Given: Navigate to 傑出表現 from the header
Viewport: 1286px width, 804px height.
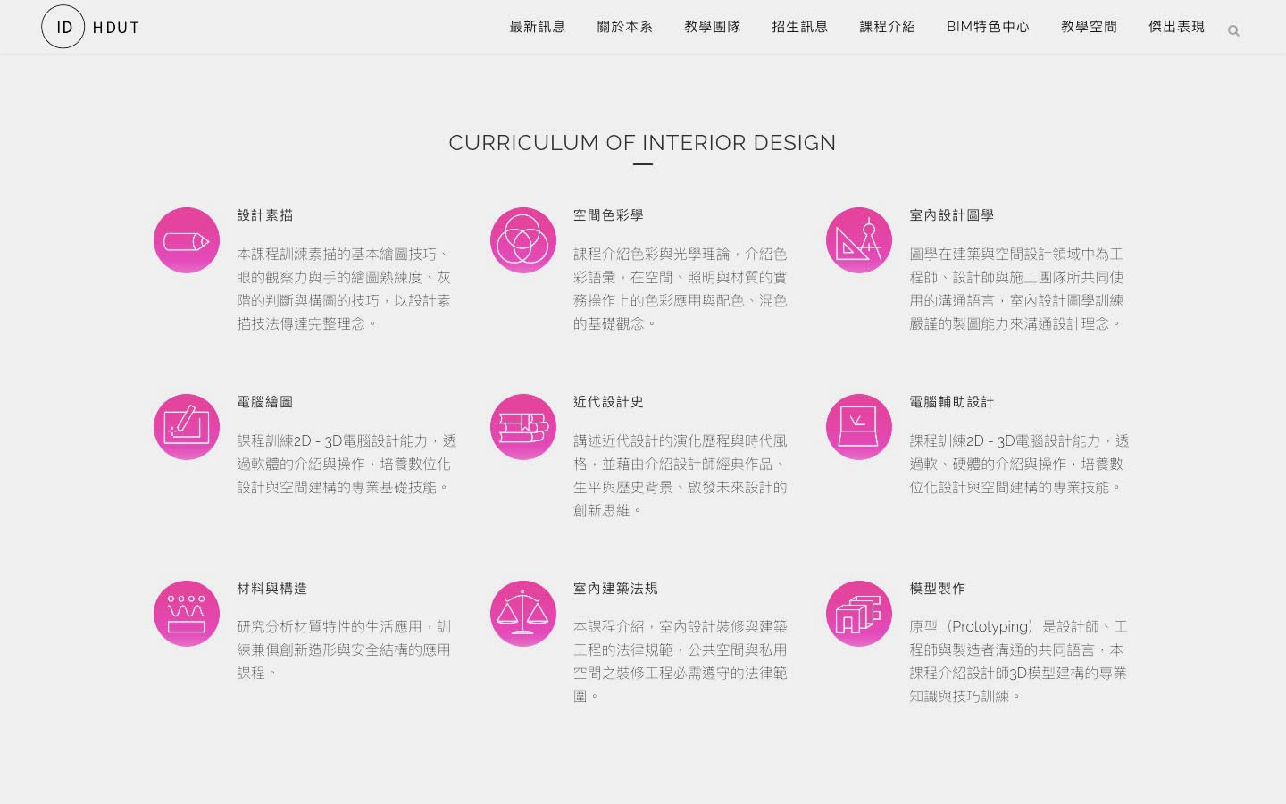Looking at the screenshot, I should coord(1176,27).
